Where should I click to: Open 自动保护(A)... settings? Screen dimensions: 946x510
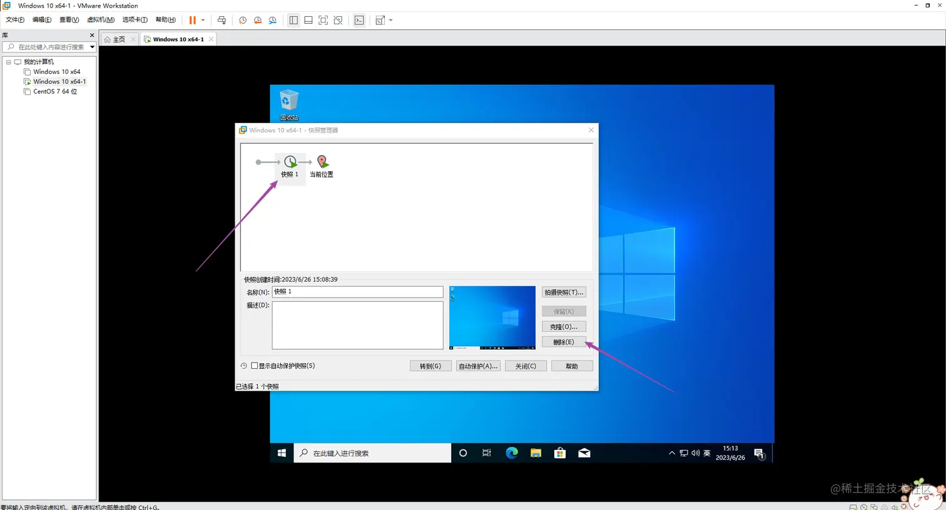pyautogui.click(x=478, y=366)
